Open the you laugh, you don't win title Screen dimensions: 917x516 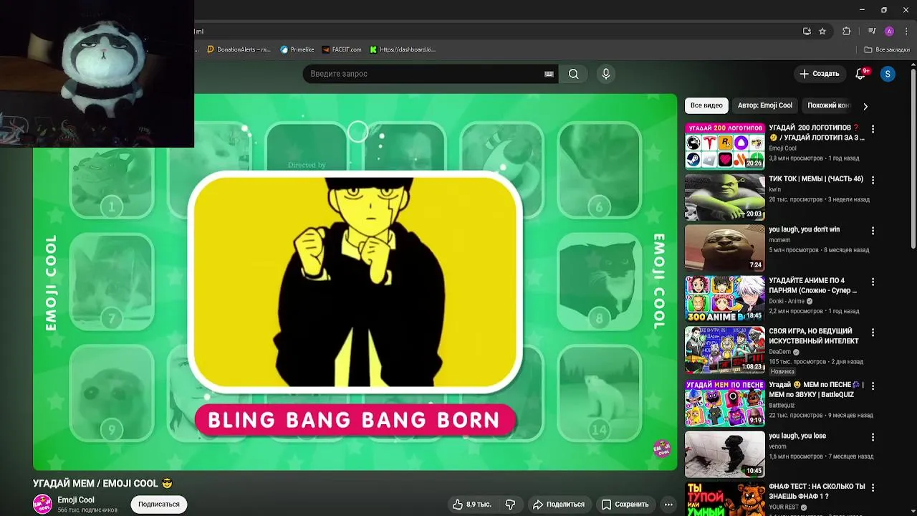[x=804, y=229]
